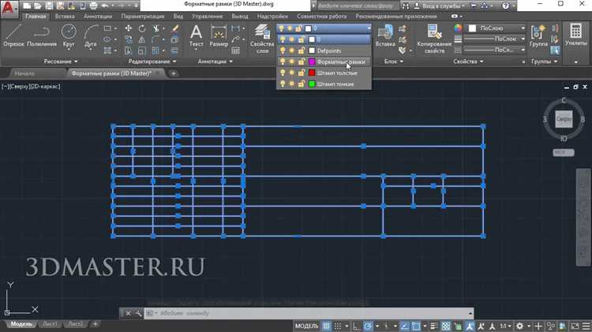Click the Вставка block insert icon
Image resolution: width=592 pixels, height=332 pixels.
385,35
